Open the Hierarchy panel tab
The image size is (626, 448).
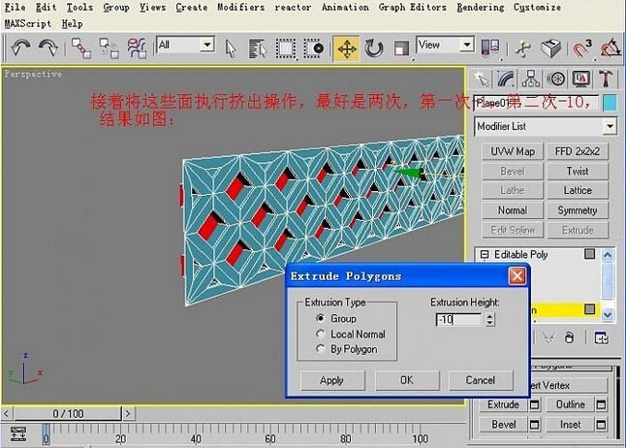pyautogui.click(x=531, y=80)
